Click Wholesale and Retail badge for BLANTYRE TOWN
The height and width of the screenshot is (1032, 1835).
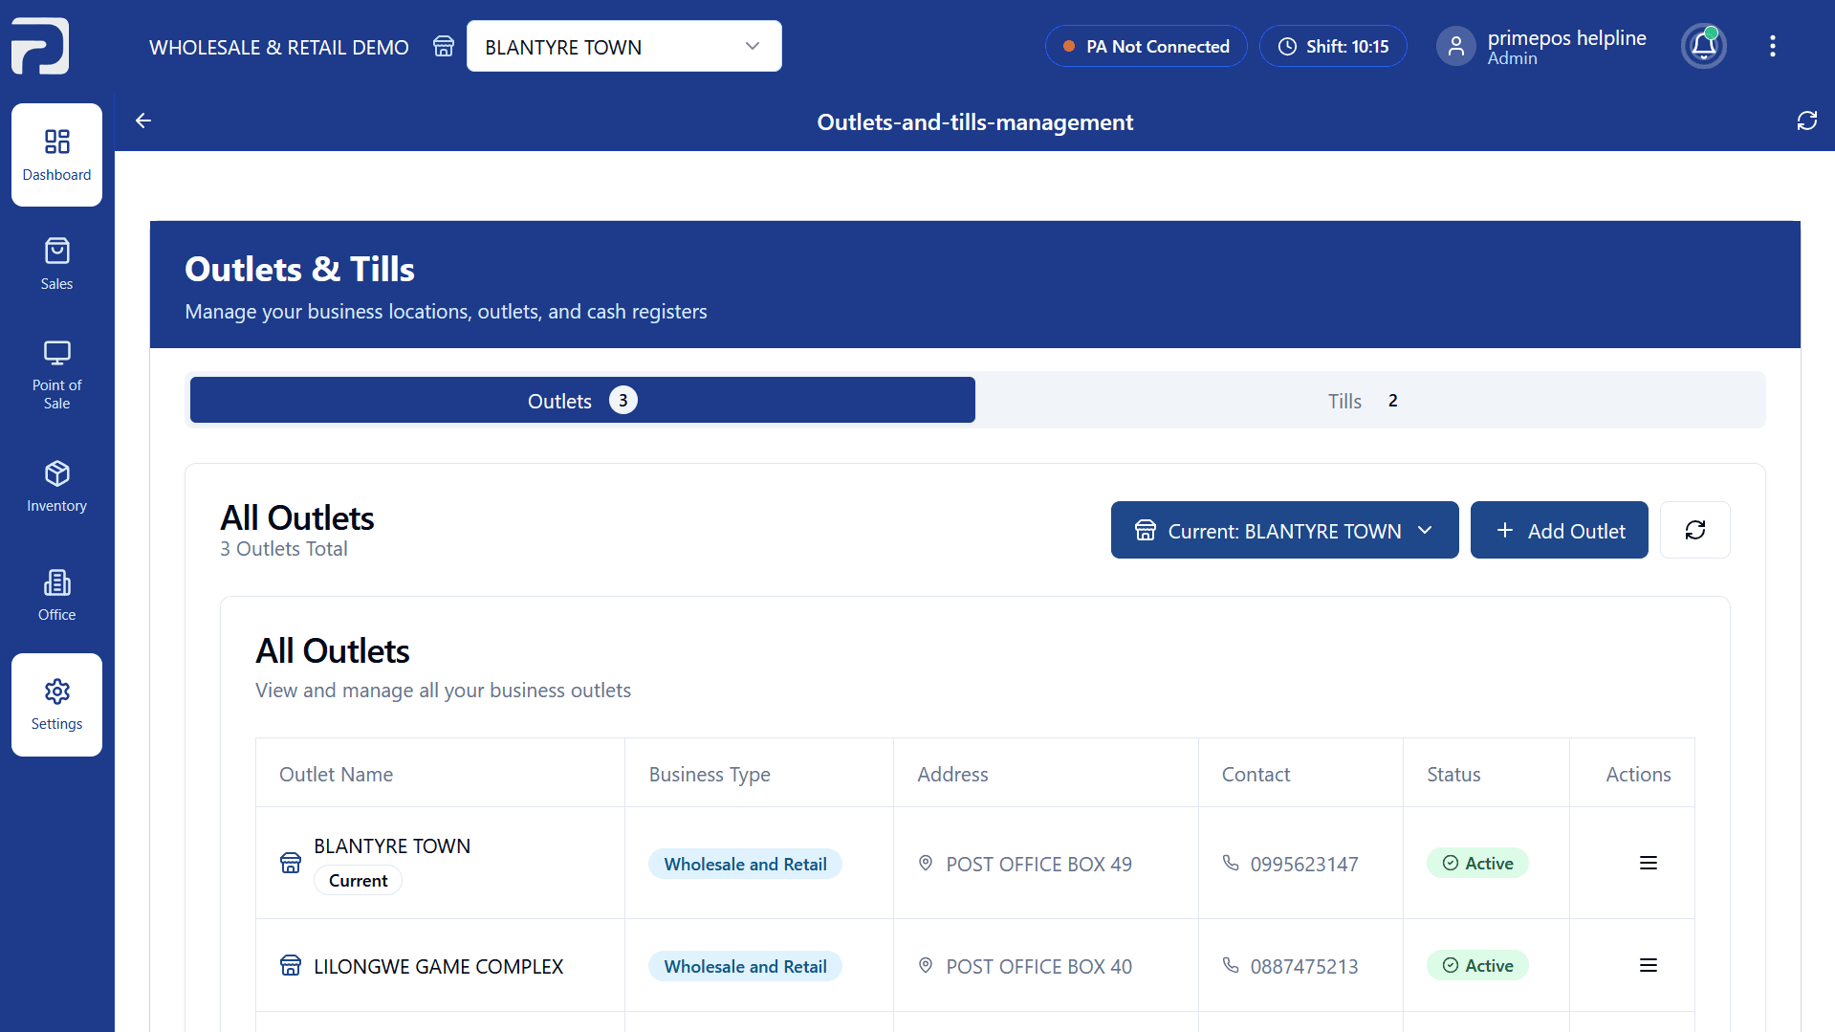pos(745,864)
